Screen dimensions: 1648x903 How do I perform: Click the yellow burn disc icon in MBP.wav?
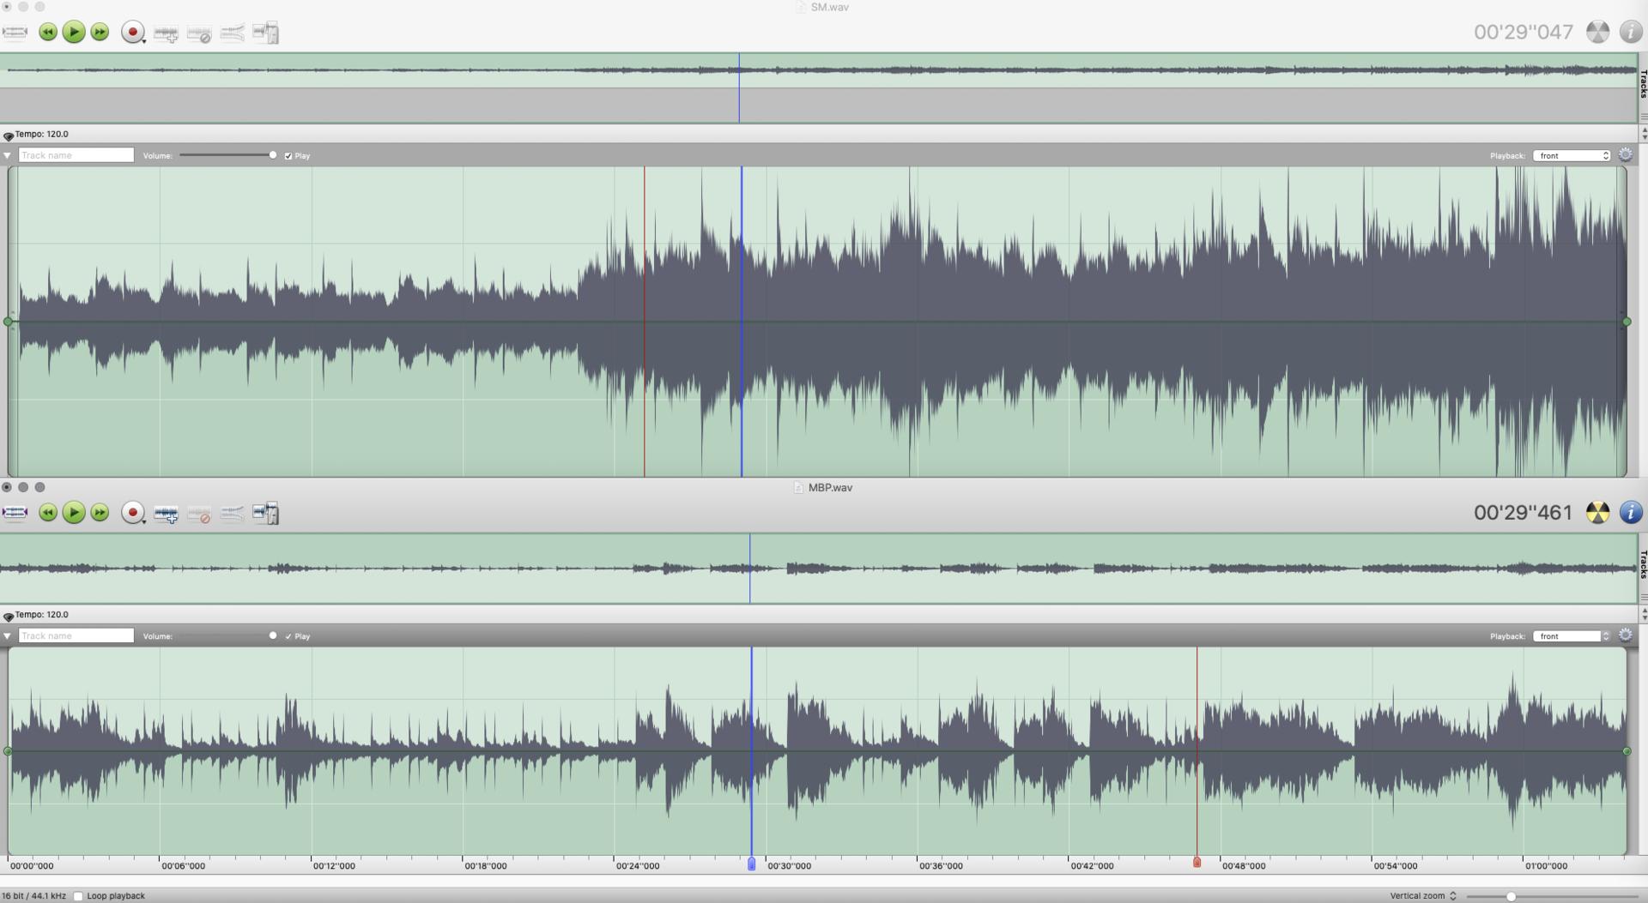pos(1597,512)
